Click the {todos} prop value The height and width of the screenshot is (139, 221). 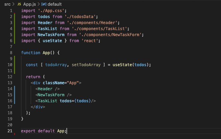pos(82,101)
